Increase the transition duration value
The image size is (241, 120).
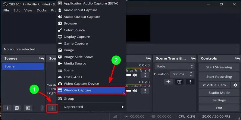point(191,73)
